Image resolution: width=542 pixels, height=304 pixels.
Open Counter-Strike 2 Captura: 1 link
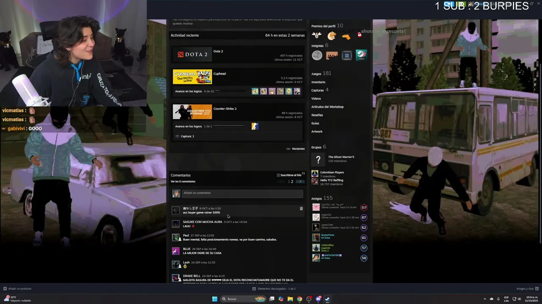click(187, 136)
